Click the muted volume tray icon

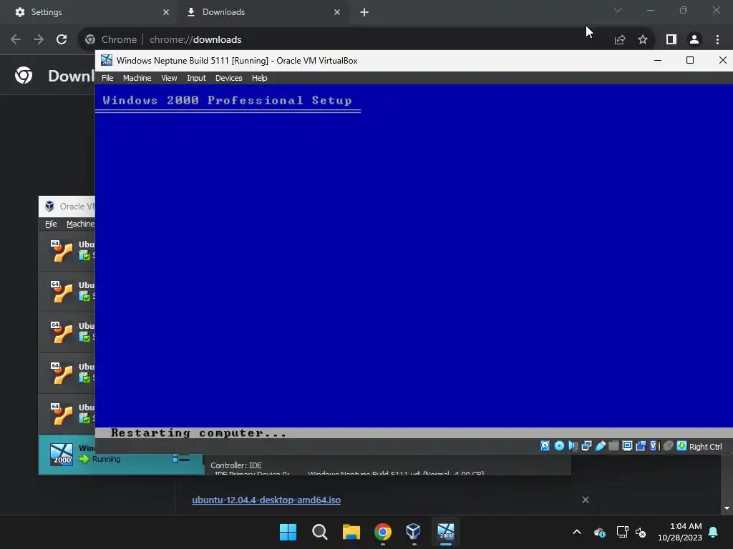point(641,532)
